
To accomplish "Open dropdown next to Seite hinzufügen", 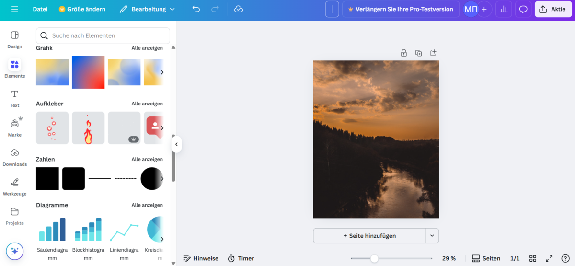I will tap(432, 236).
